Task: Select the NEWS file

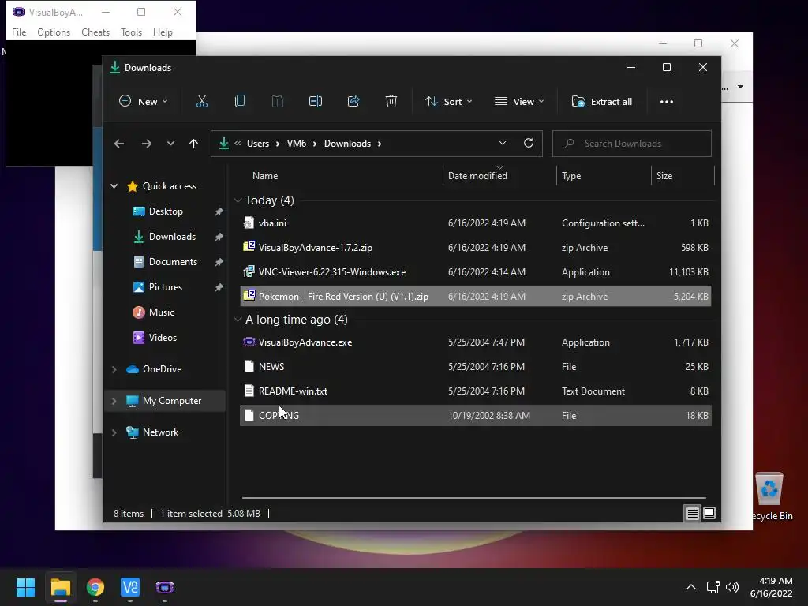Action: [x=476, y=366]
